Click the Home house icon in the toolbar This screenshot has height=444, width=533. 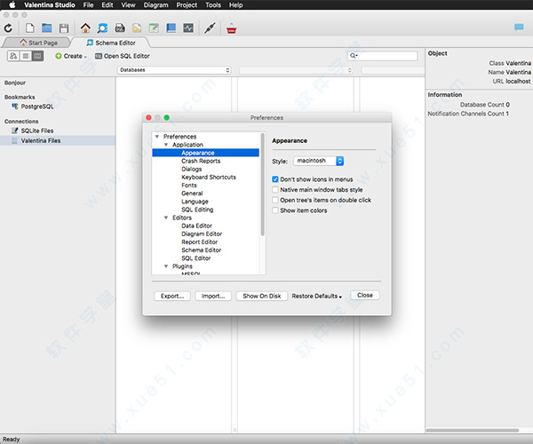click(85, 28)
